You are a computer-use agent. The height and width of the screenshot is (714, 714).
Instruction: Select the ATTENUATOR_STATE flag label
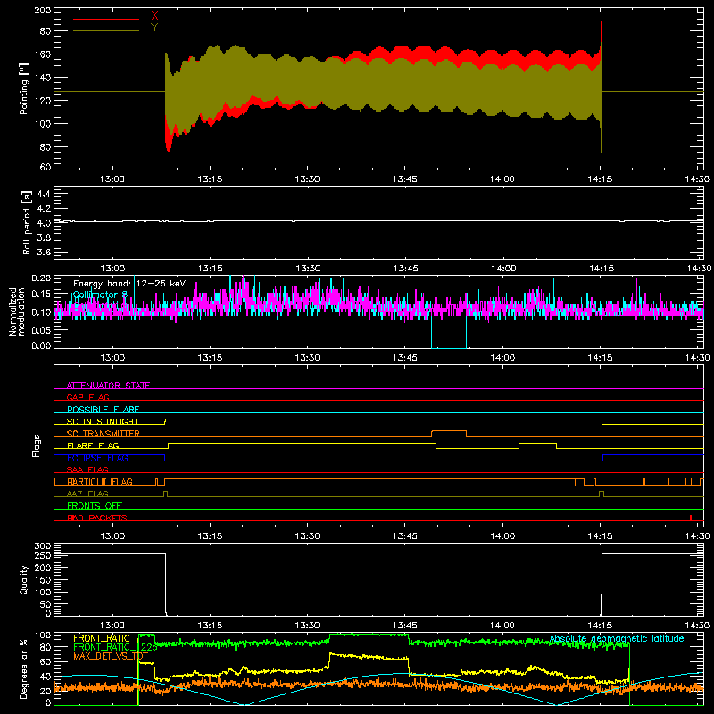coord(108,386)
